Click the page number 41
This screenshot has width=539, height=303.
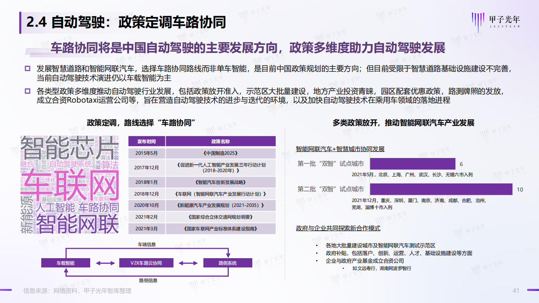[x=516, y=291]
